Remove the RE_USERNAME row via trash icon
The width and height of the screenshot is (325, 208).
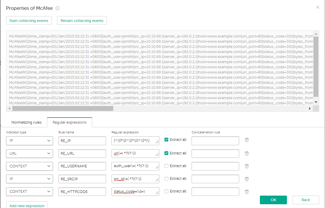(x=247, y=166)
